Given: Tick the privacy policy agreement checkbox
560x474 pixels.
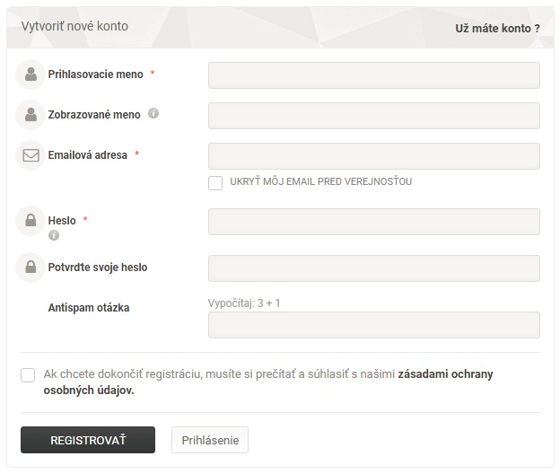Looking at the screenshot, I should click(x=28, y=375).
